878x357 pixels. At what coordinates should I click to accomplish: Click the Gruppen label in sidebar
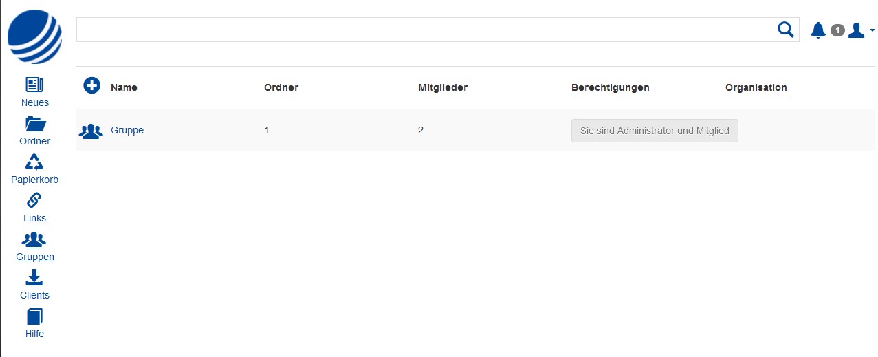(x=35, y=257)
